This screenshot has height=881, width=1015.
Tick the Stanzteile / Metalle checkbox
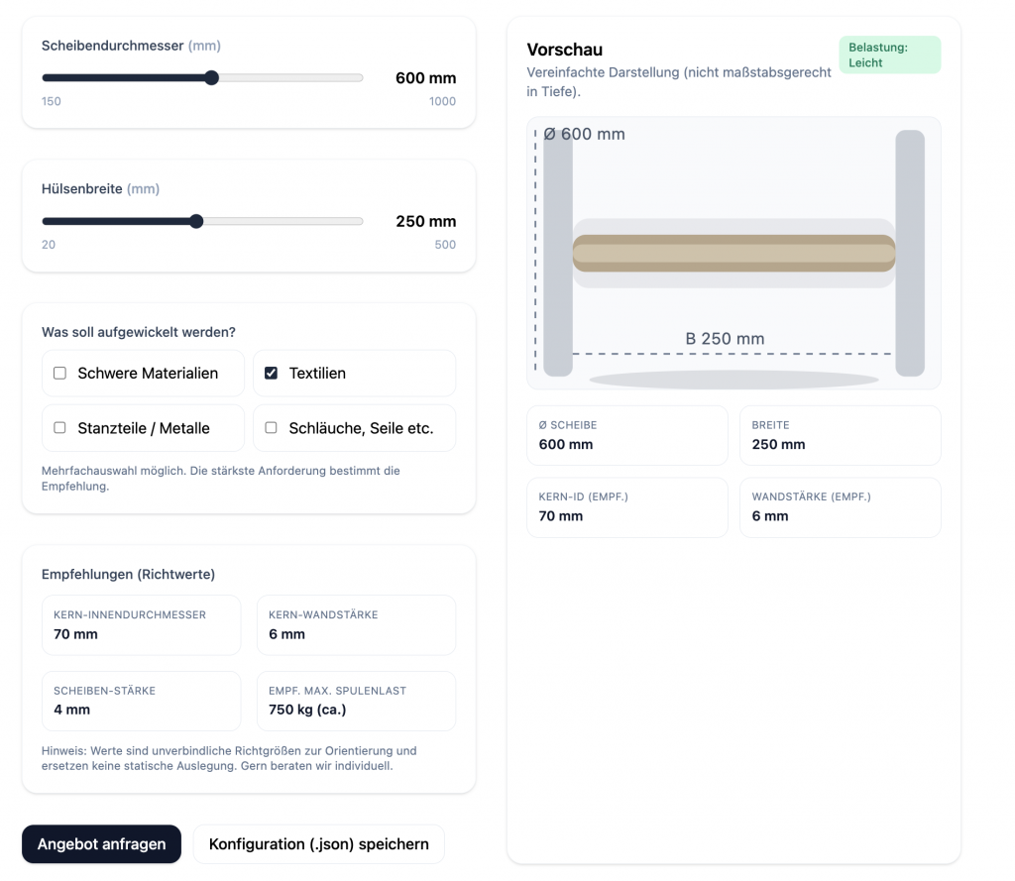coord(59,428)
